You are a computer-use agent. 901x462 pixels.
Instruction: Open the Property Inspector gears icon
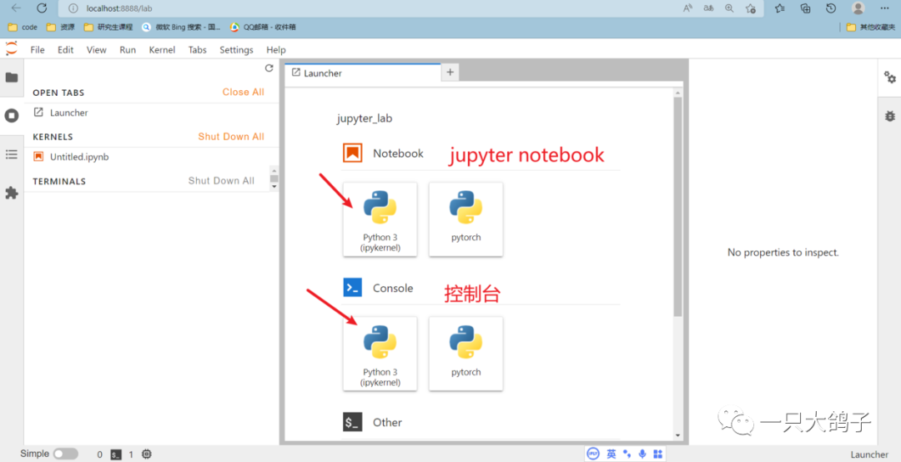pos(889,77)
